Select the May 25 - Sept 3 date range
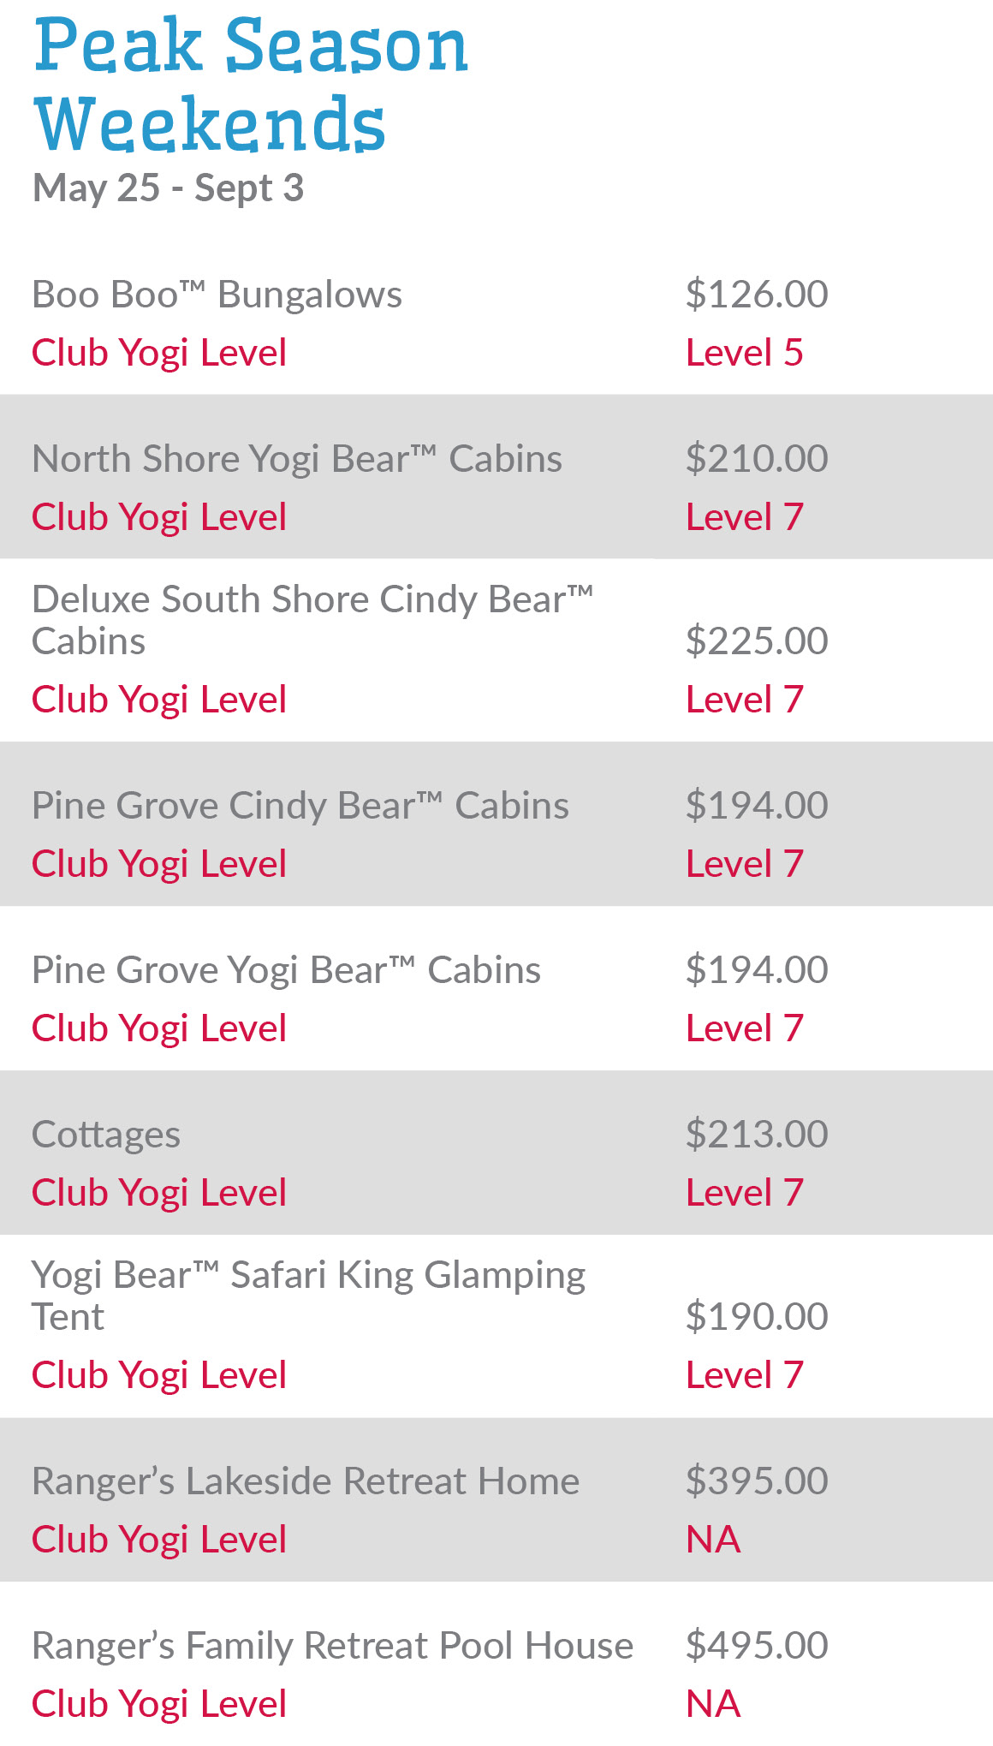Image resolution: width=993 pixels, height=1746 pixels. [x=168, y=188]
